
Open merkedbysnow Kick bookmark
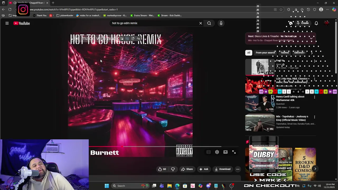click(x=115, y=15)
